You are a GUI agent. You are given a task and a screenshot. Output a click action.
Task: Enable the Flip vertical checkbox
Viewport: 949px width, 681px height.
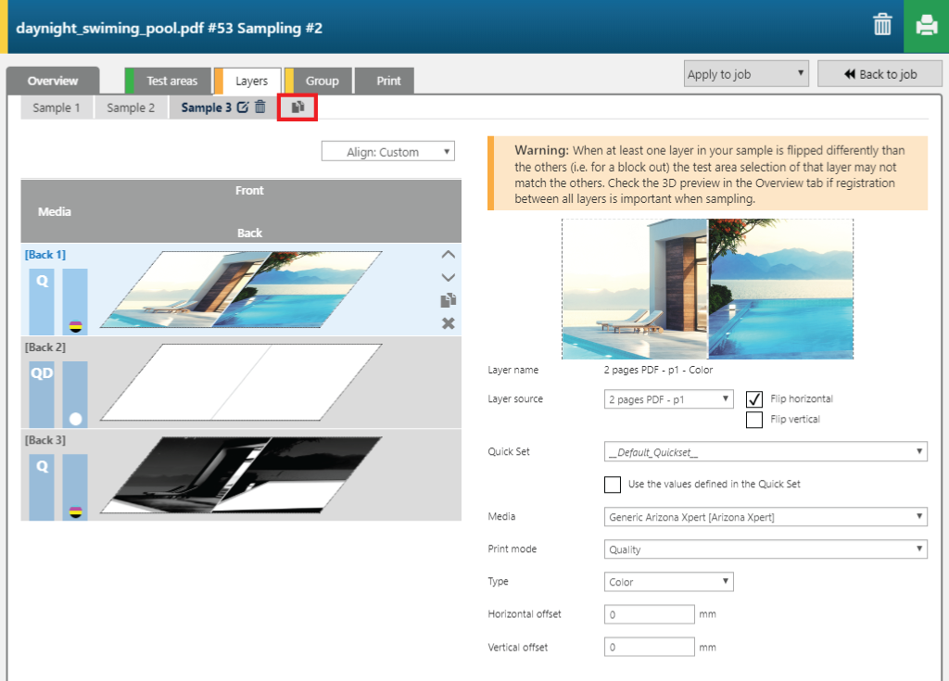(x=754, y=420)
